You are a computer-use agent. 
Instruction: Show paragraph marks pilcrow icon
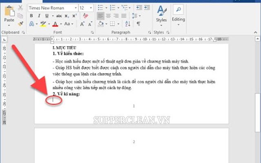point(138,24)
